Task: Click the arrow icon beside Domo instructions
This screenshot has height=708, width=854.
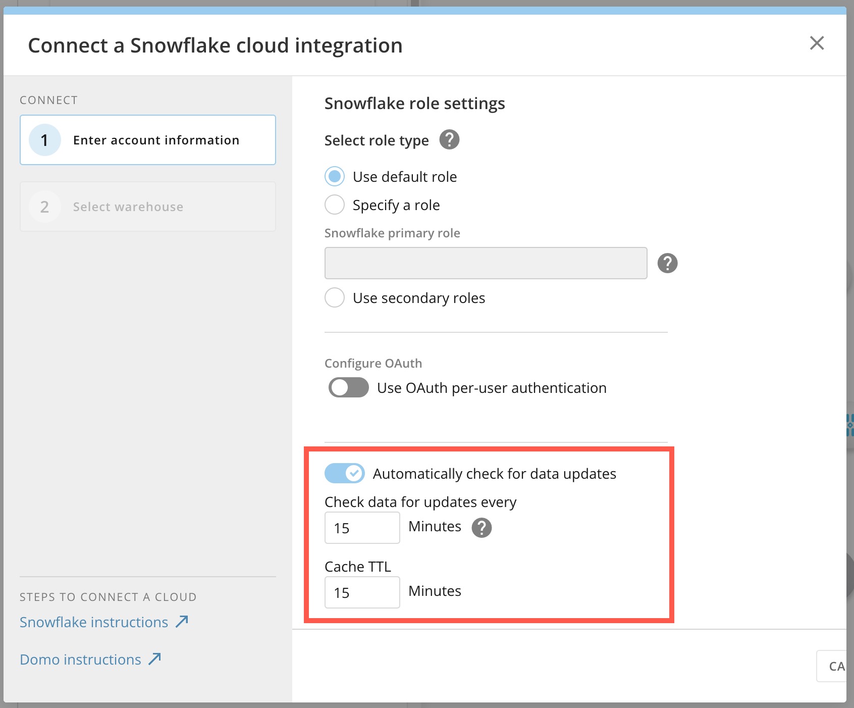Action: 155,659
